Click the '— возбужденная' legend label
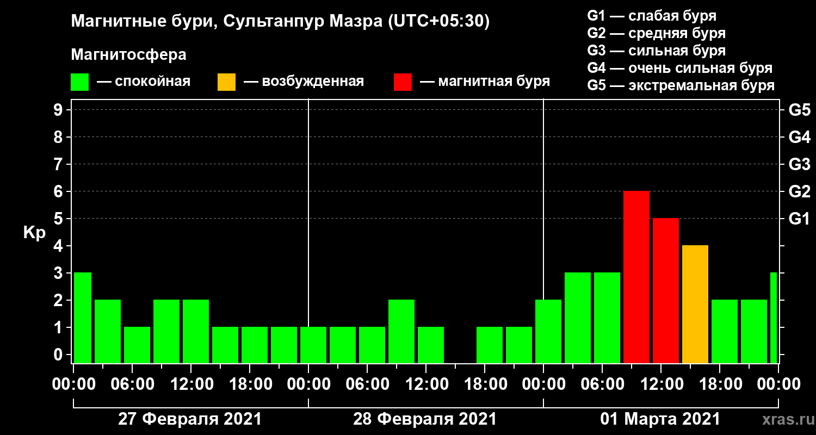 point(304,82)
